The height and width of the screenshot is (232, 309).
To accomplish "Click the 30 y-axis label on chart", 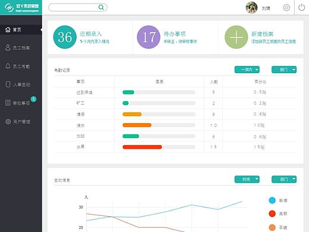I will [81, 207].
